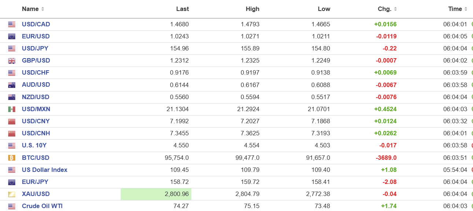Viewport: 473px width, 211px height.
Task: Click the UK flag icon beside GBP/USD
Action: pyautogui.click(x=12, y=61)
